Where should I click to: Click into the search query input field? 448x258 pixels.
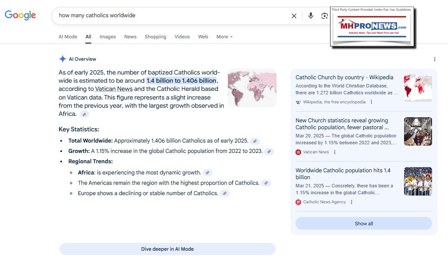(172, 16)
